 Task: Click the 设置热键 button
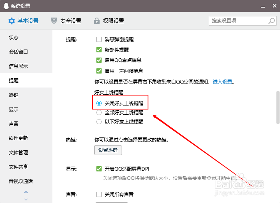(108, 150)
